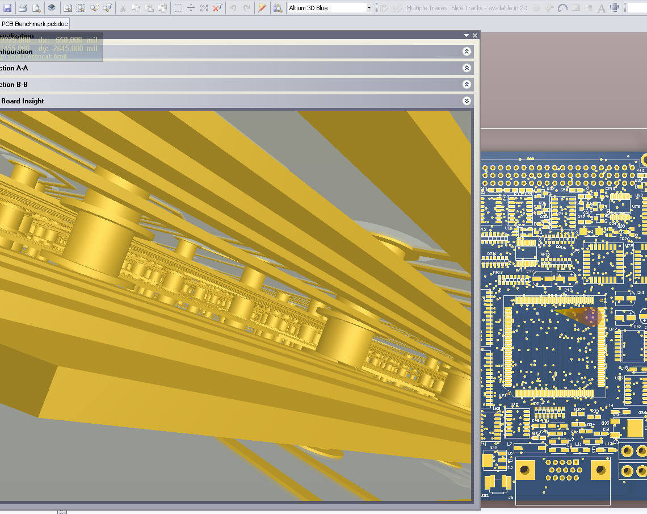Viewport: 647px width, 514px height.
Task: Click the Rubber Stamp paste icon
Action: pyautogui.click(x=162, y=7)
